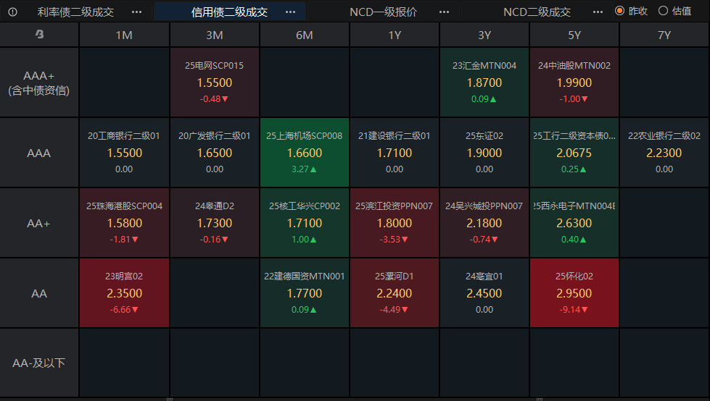Open more options for NCD二级成交
This screenshot has width=710, height=401.
click(598, 12)
